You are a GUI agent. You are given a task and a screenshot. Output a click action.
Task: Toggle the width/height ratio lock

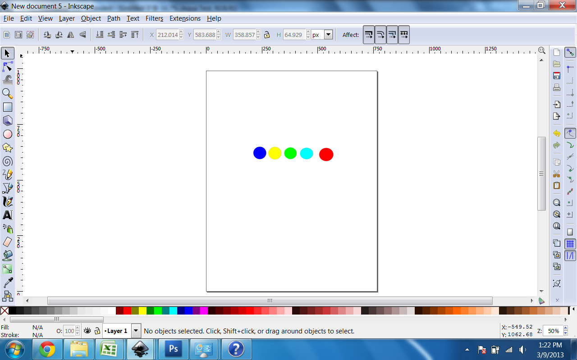tap(267, 35)
